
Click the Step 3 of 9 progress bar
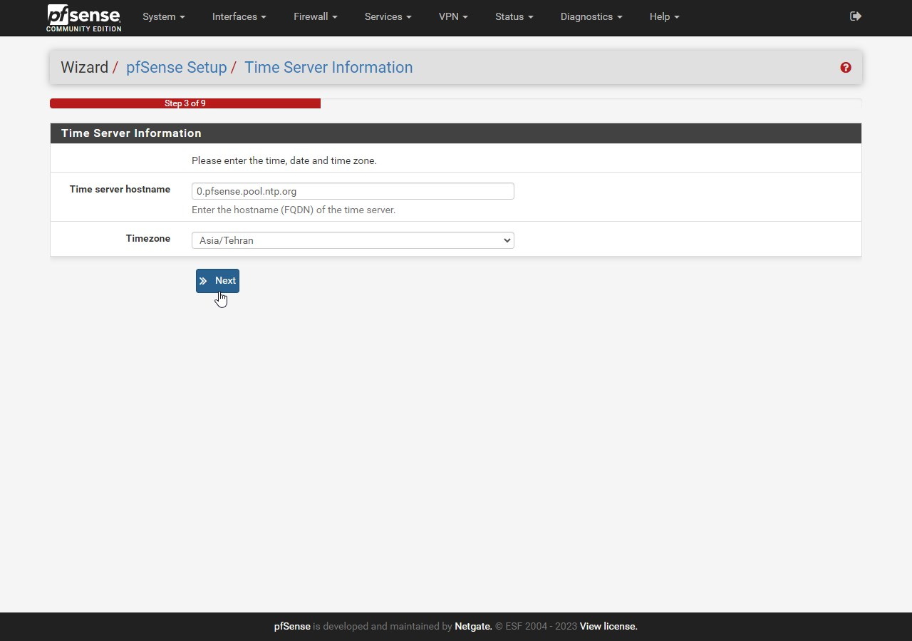pos(185,103)
